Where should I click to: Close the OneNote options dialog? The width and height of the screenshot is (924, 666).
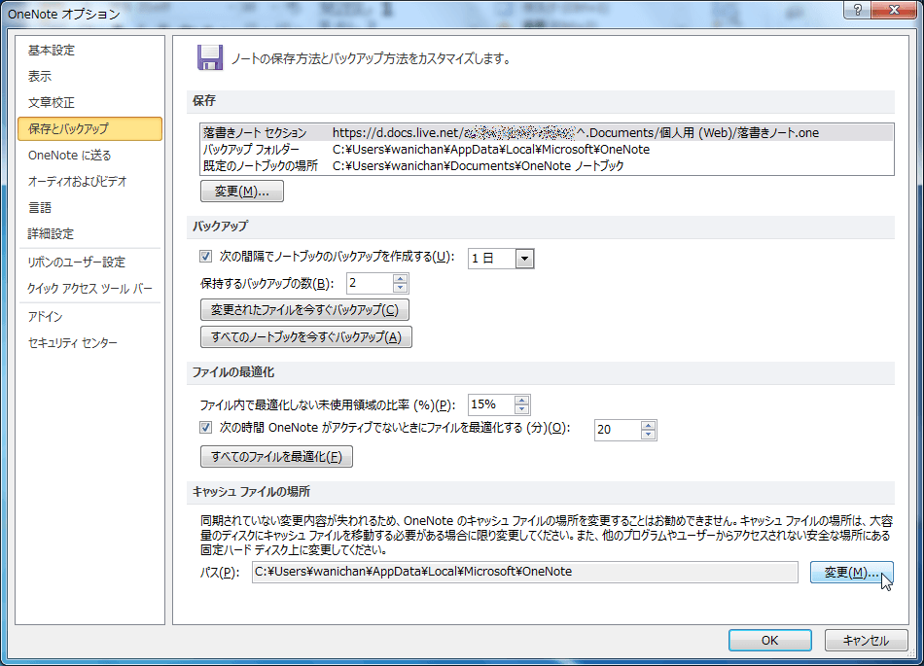893,10
